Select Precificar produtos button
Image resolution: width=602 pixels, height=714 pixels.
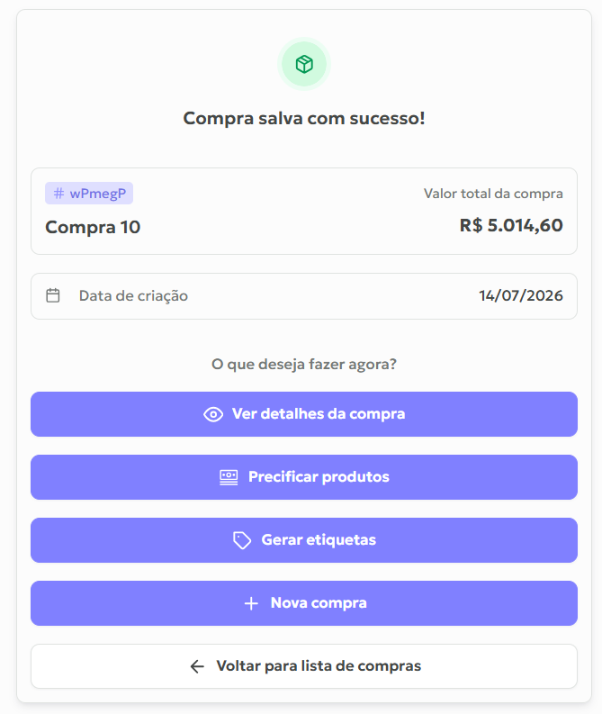(304, 477)
